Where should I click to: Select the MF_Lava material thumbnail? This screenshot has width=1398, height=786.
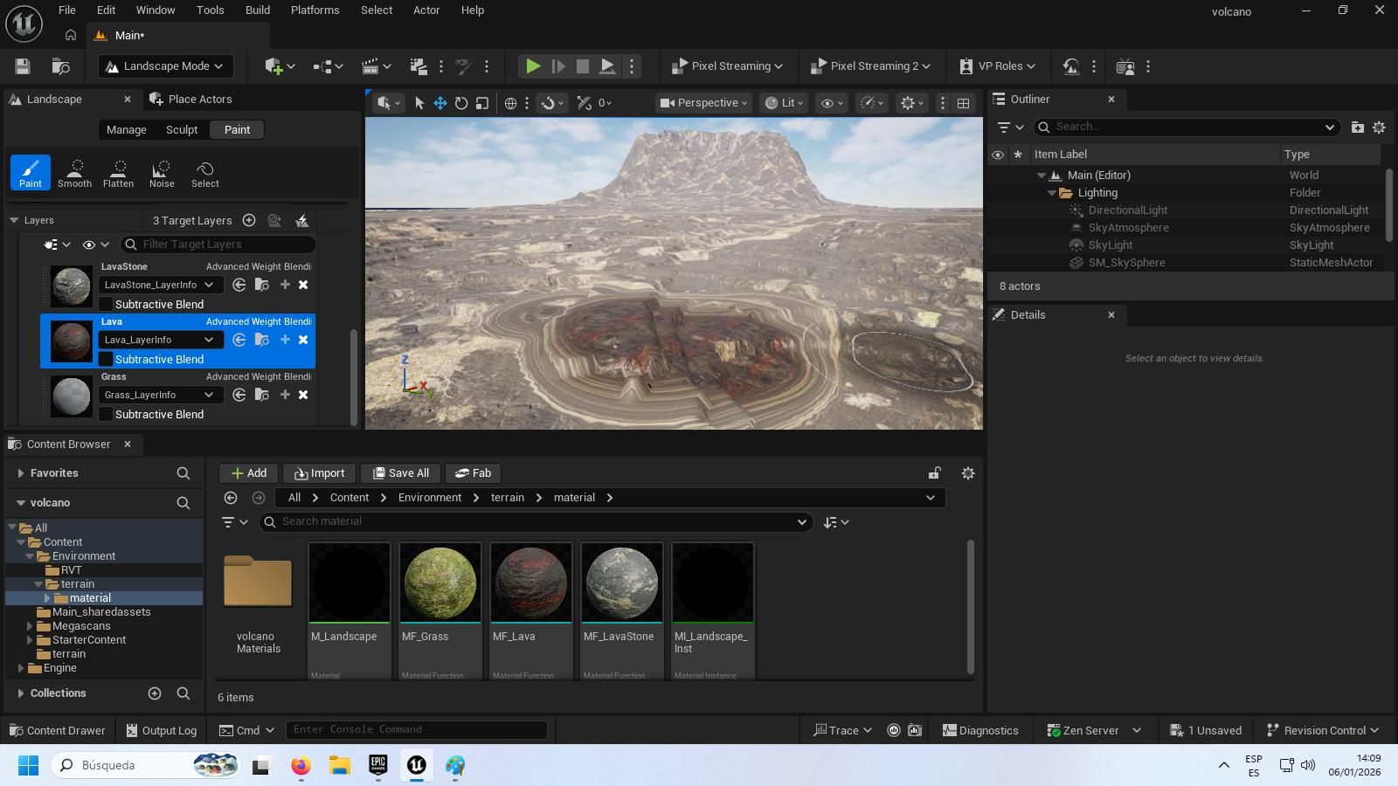tap(530, 583)
